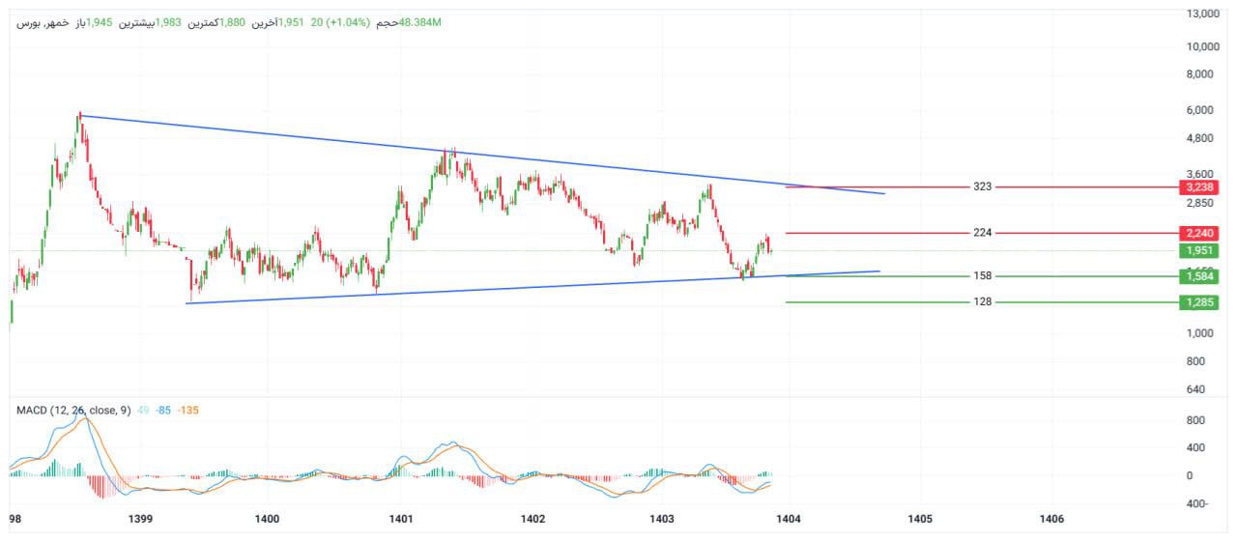This screenshot has height=542, width=1237.
Task: Click the 13,000 price axis label
Action: (1201, 14)
